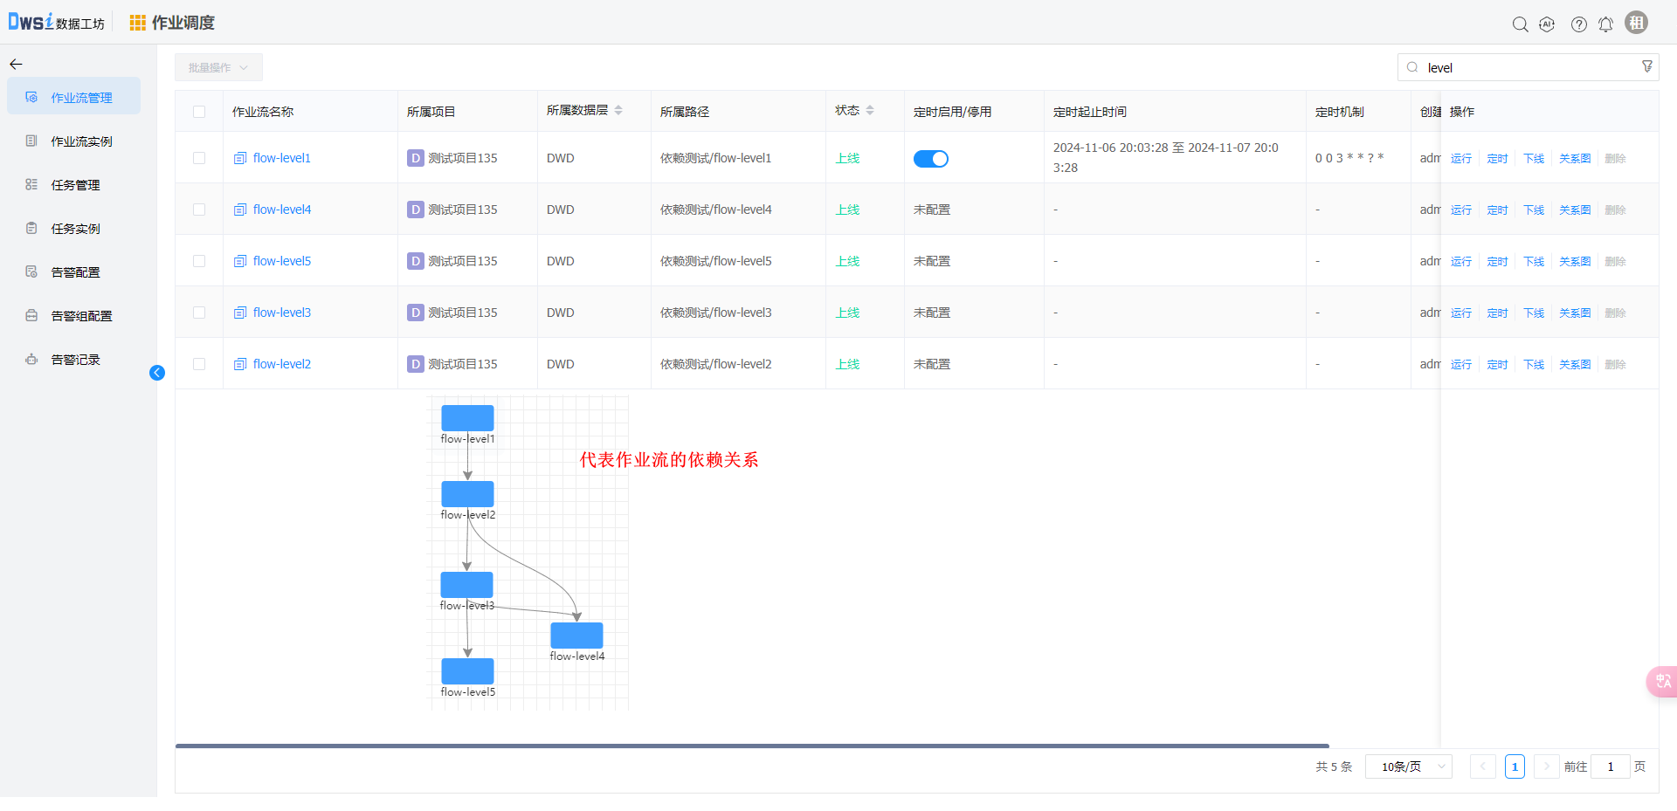The height and width of the screenshot is (811, 1677).
Task: Check the checkbox for flow-level4 row
Action: [199, 210]
